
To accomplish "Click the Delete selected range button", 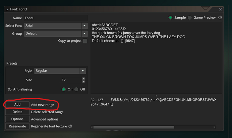I will pyautogui.click(x=17, y=112).
